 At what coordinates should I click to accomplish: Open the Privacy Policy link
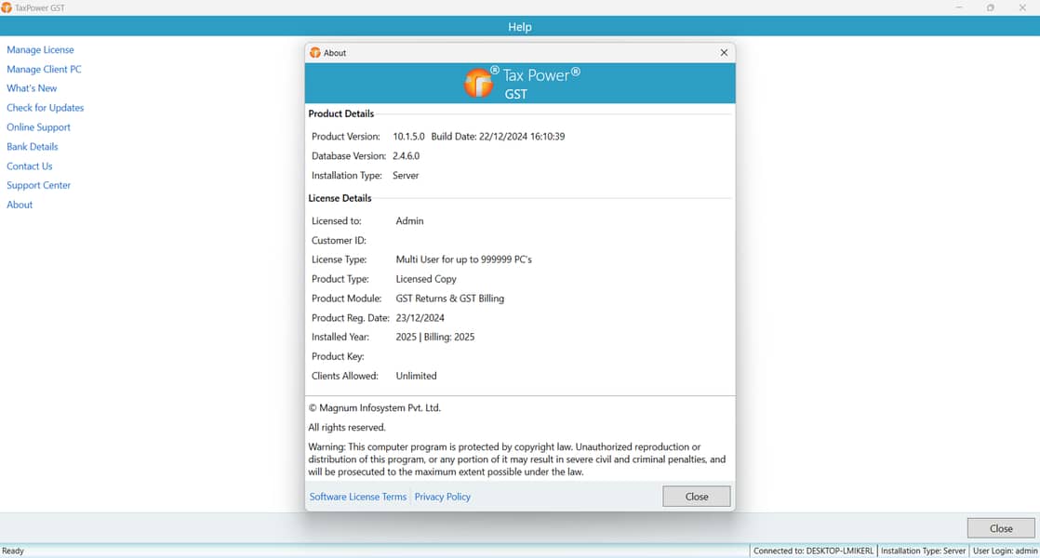443,497
